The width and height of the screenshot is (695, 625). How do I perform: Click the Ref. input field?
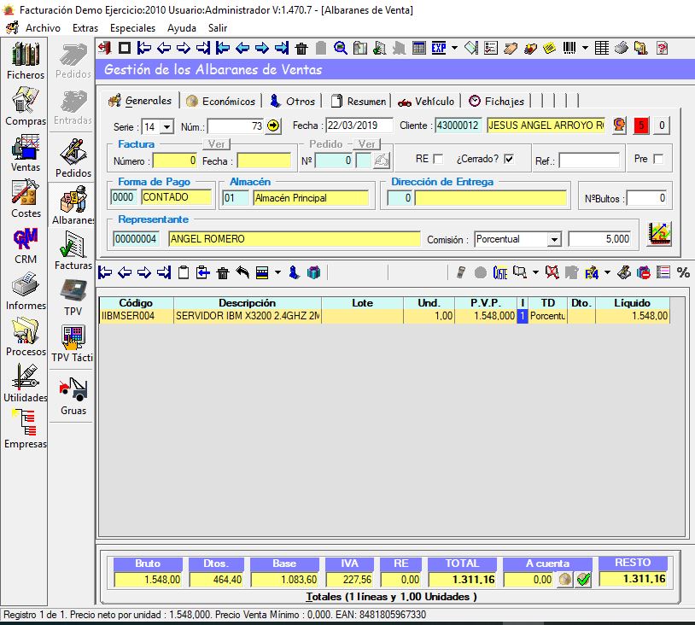(x=589, y=161)
